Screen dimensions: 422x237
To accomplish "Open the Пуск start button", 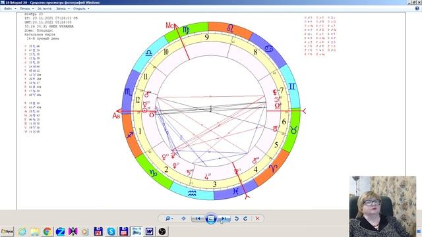I will coord(7,231).
